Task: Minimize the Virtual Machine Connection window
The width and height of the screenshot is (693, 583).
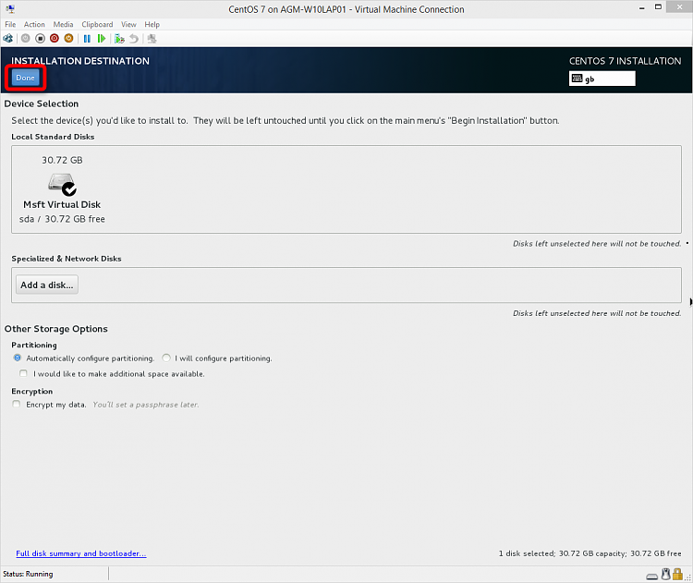Action: (642, 8)
